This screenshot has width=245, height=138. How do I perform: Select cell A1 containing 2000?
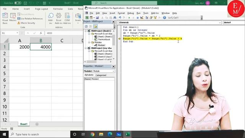[20, 47]
